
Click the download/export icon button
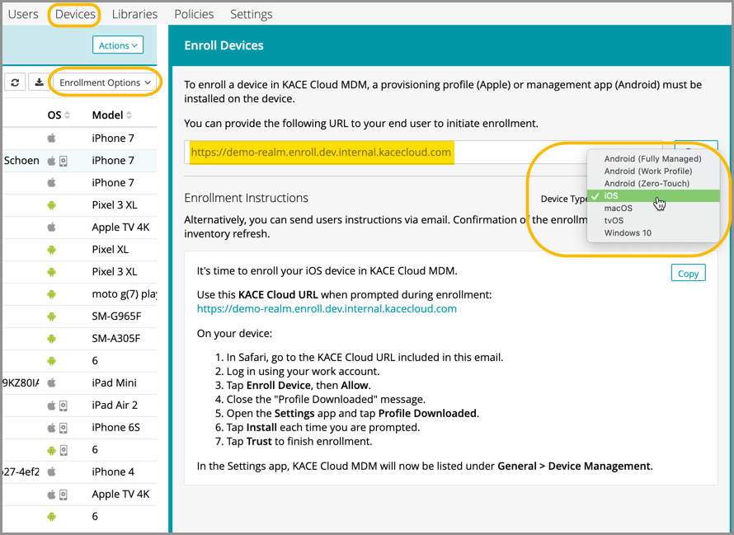click(38, 82)
